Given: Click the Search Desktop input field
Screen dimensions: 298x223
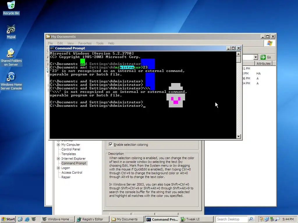Looking at the screenshot, I should point(231,219).
